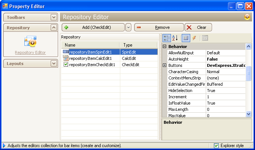255x150 pixels.
Task: Click the SpinEdit icon beside repositoryItemSpinEdit1
Action: click(66, 52)
